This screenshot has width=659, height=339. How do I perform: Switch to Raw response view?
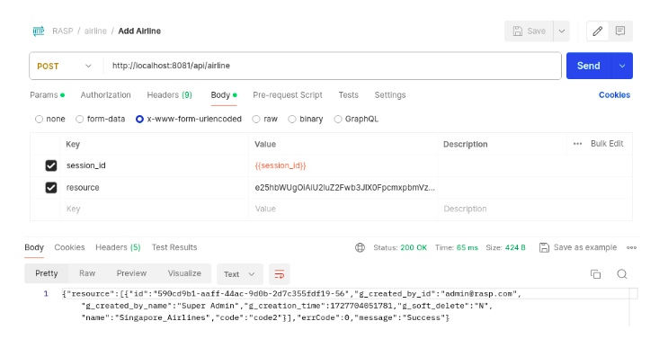[x=87, y=273]
